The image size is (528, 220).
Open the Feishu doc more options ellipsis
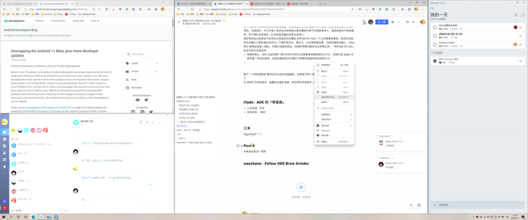[x=399, y=22]
